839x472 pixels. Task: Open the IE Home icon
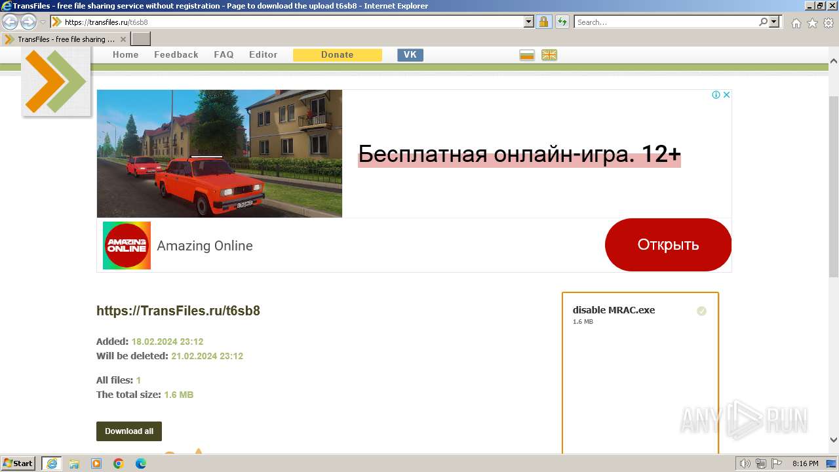tap(796, 23)
